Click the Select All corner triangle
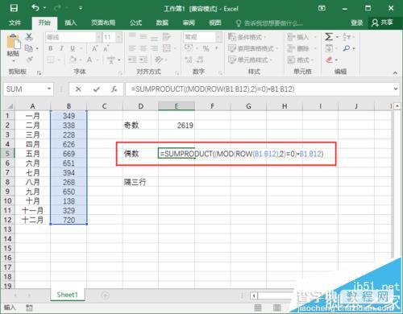The height and width of the screenshot is (314, 403). pyautogui.click(x=10, y=106)
